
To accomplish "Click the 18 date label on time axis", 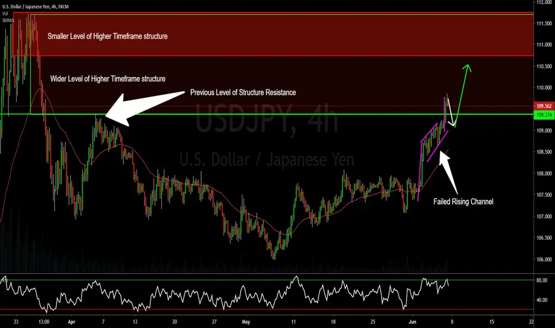I will [x=333, y=322].
